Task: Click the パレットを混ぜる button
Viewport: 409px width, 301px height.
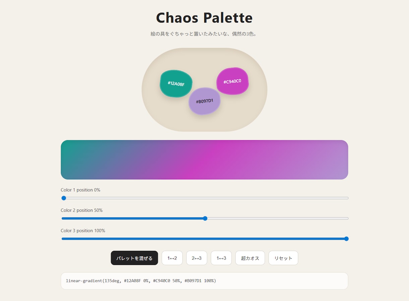Action: tap(134, 258)
